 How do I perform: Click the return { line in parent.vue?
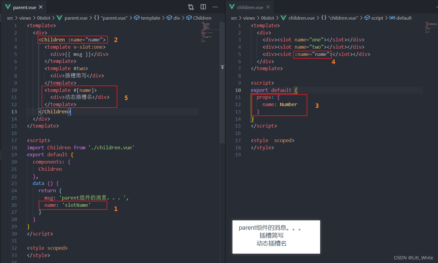(50, 190)
